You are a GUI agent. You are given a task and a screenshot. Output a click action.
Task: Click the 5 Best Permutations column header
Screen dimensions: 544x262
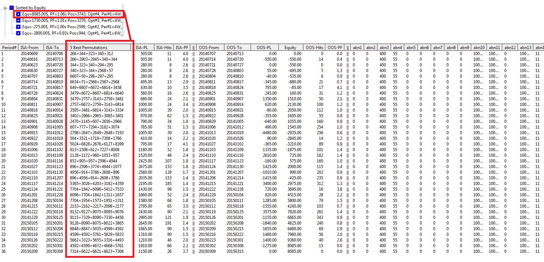point(99,47)
